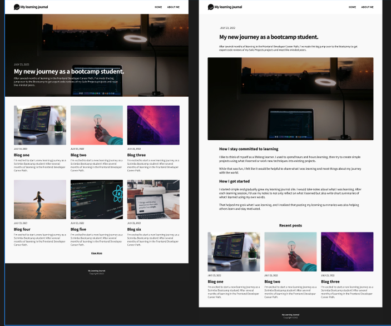Image resolution: width=391 pixels, height=326 pixels.
Task: Click the 'Blog one' title on the left page
Action: tap(22, 155)
